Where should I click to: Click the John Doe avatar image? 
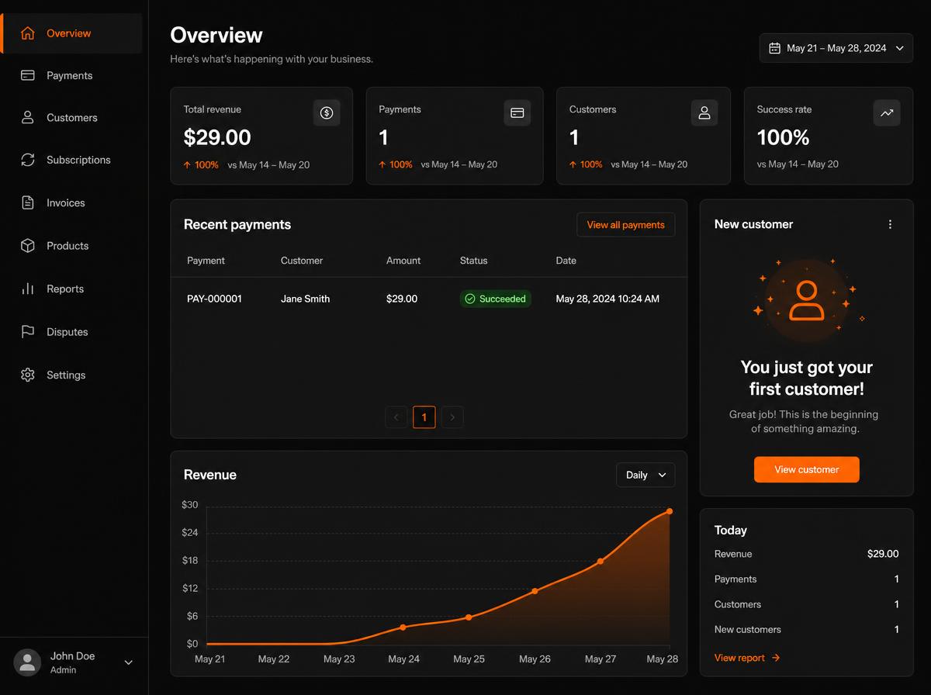[x=28, y=662]
